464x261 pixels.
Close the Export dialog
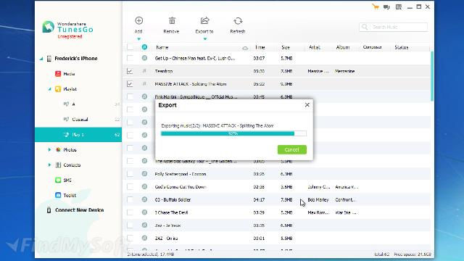coord(307,104)
